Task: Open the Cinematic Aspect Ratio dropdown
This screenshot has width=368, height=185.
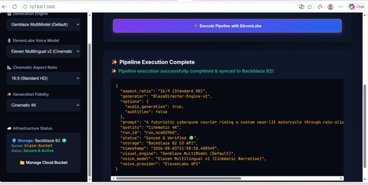Action: tap(43, 78)
